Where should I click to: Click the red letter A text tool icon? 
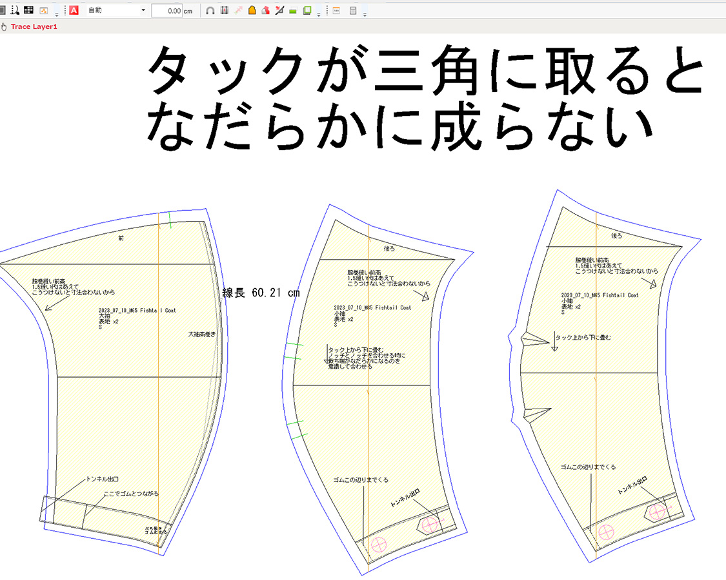[74, 11]
